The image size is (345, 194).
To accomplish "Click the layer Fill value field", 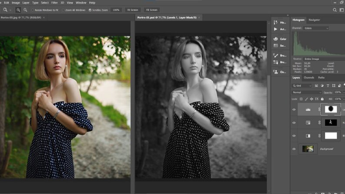I will tap(338, 99).
